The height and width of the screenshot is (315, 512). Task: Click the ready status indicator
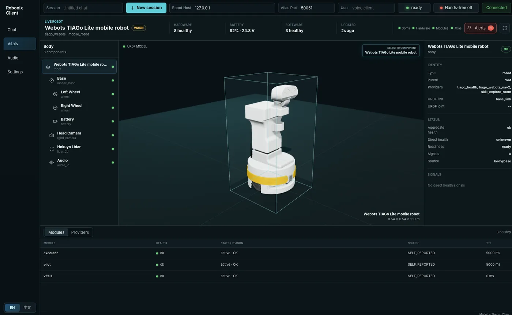pyautogui.click(x=414, y=8)
